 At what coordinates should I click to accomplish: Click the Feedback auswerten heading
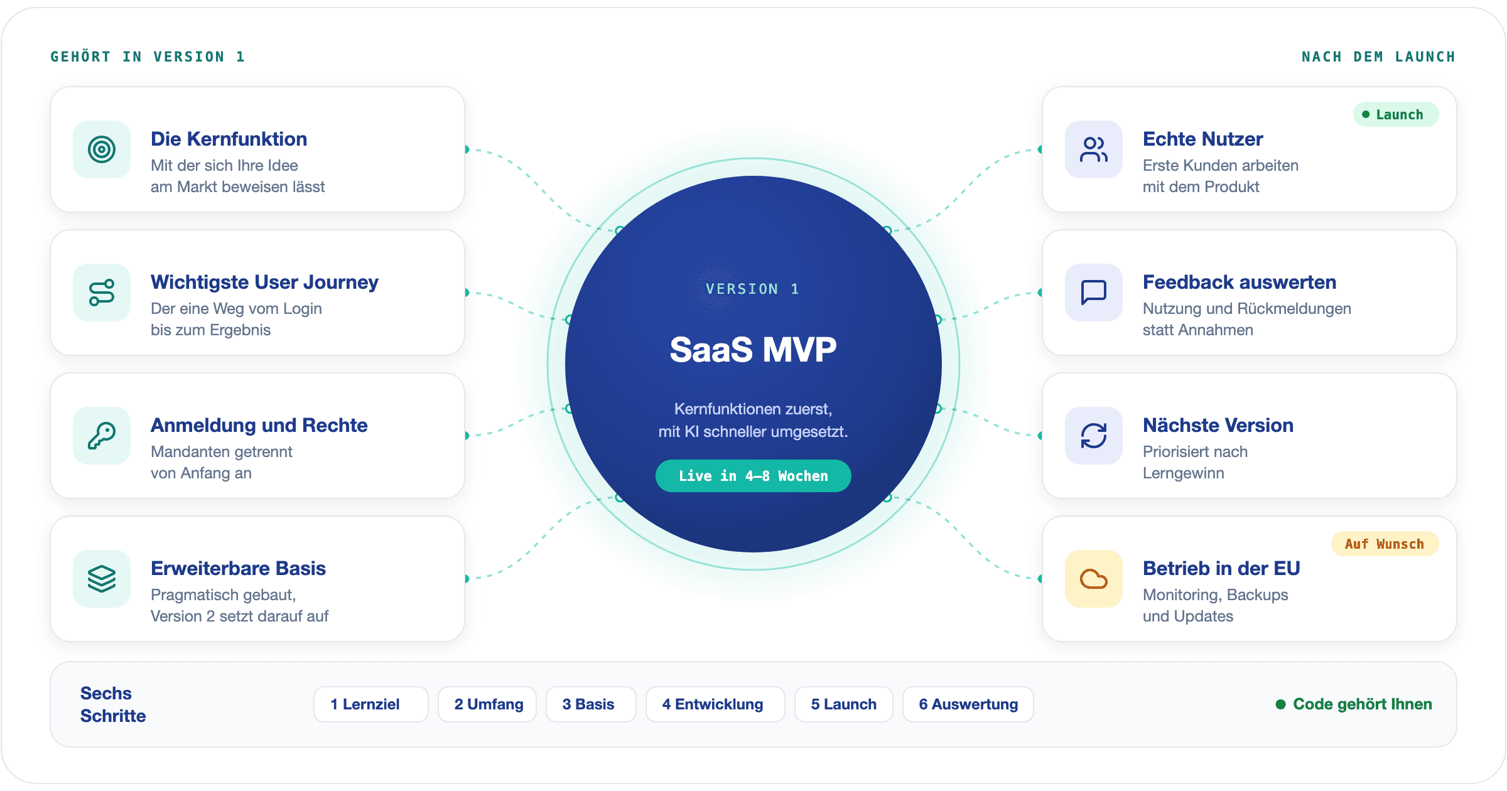click(x=1240, y=282)
